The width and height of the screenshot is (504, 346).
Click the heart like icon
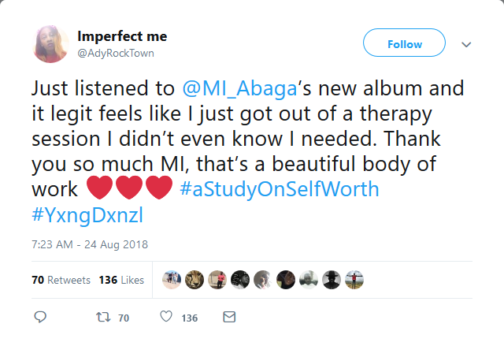point(165,317)
